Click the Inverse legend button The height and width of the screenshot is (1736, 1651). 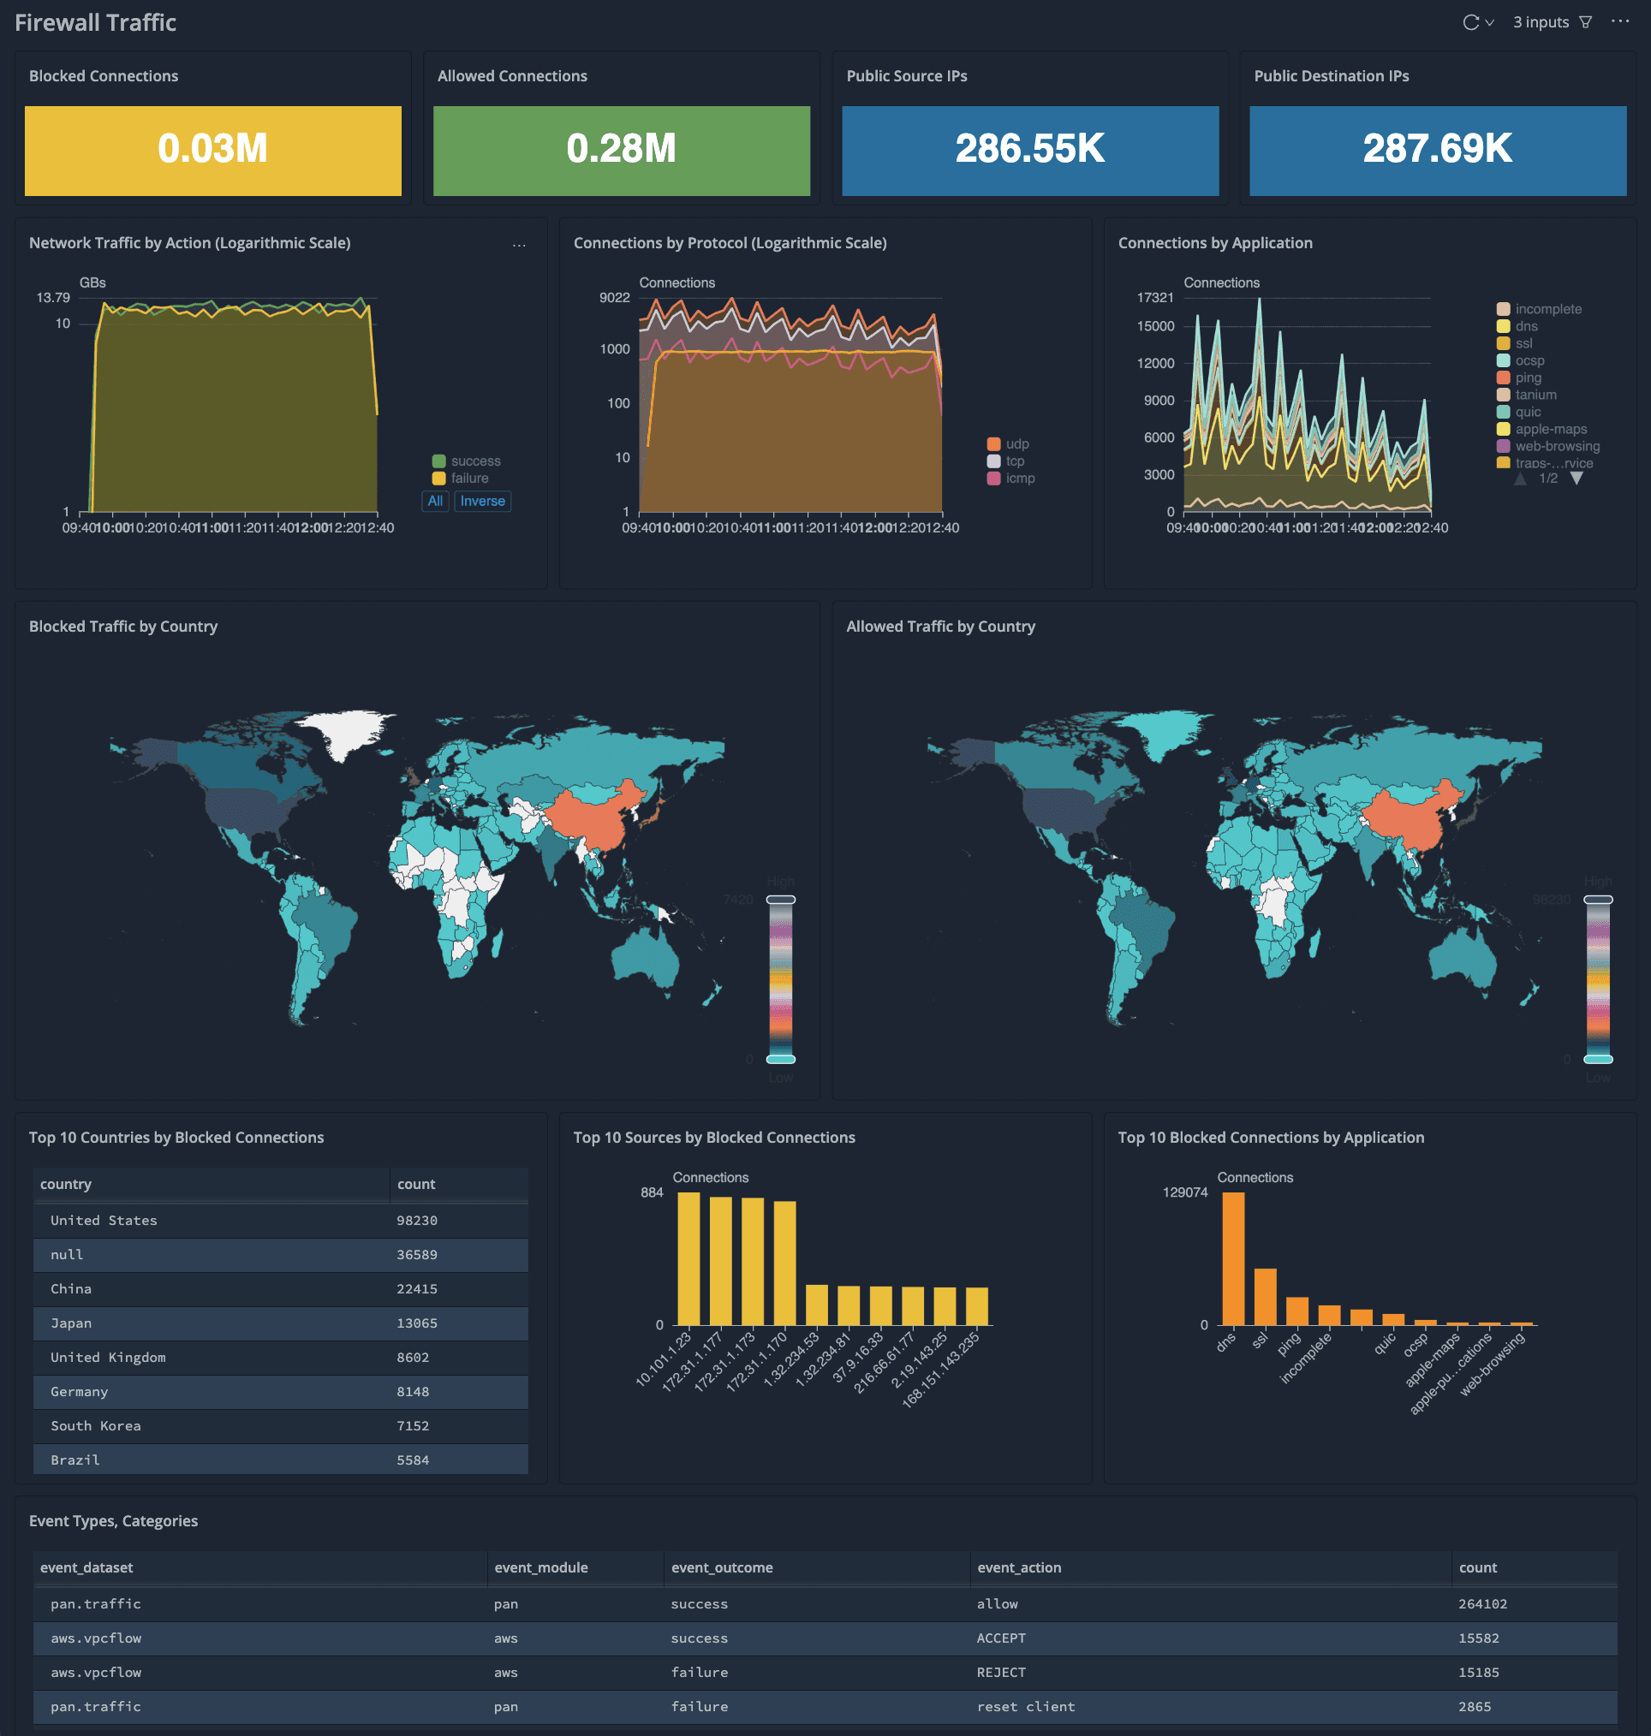pyautogui.click(x=482, y=502)
